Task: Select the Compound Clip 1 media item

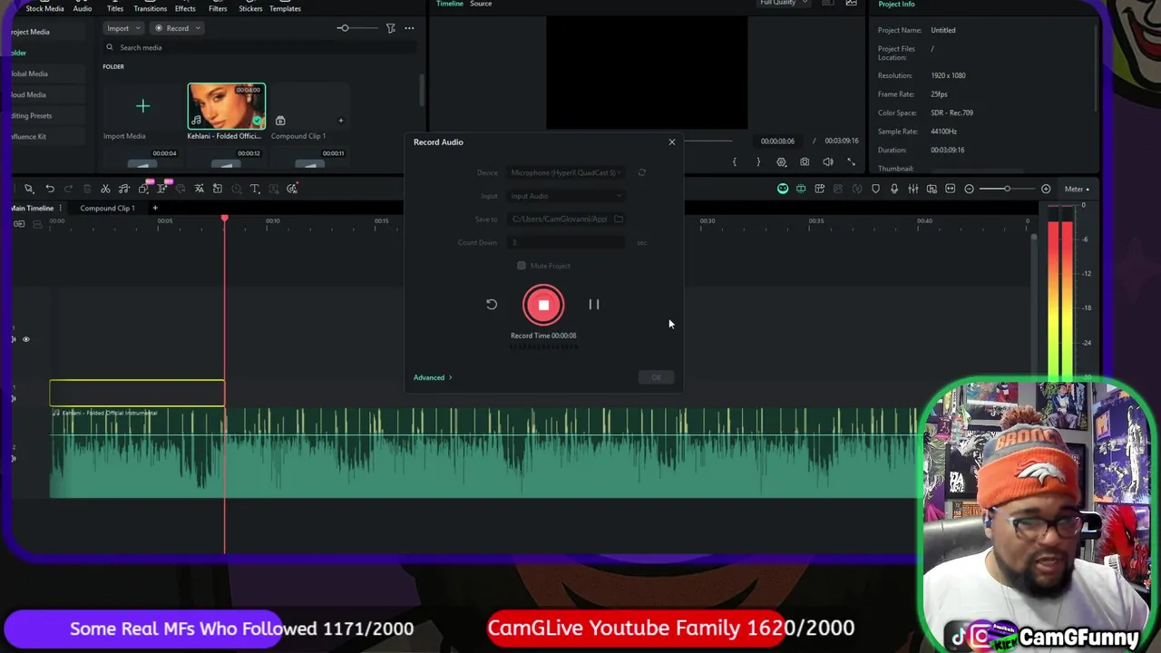Action: (x=309, y=107)
